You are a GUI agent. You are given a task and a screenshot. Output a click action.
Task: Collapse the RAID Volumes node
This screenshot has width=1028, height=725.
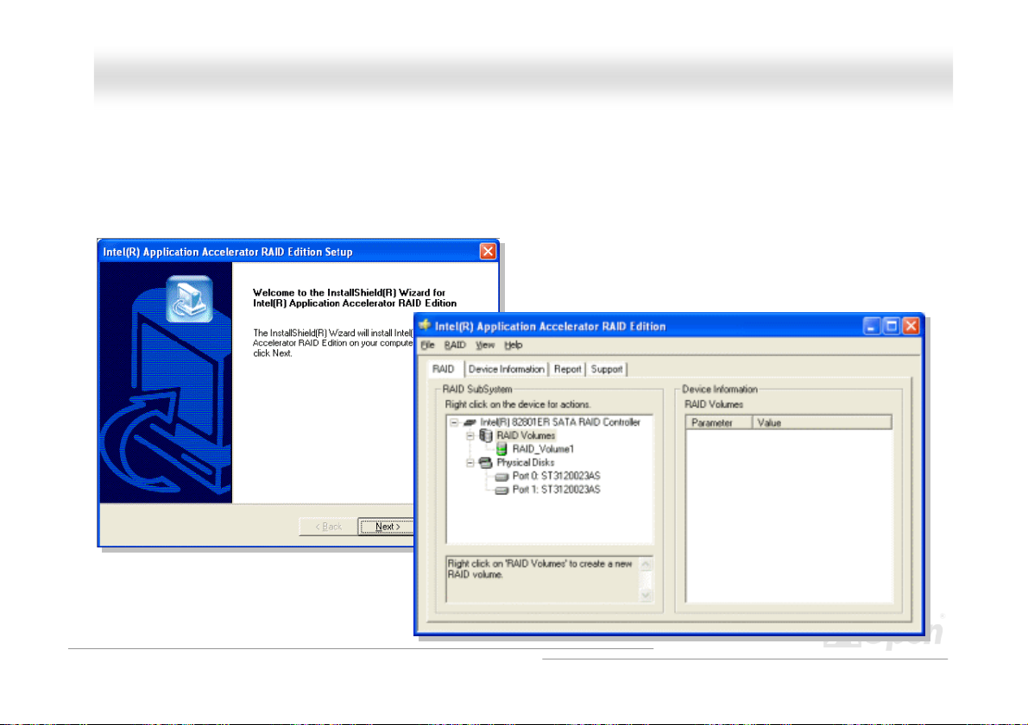(x=470, y=436)
